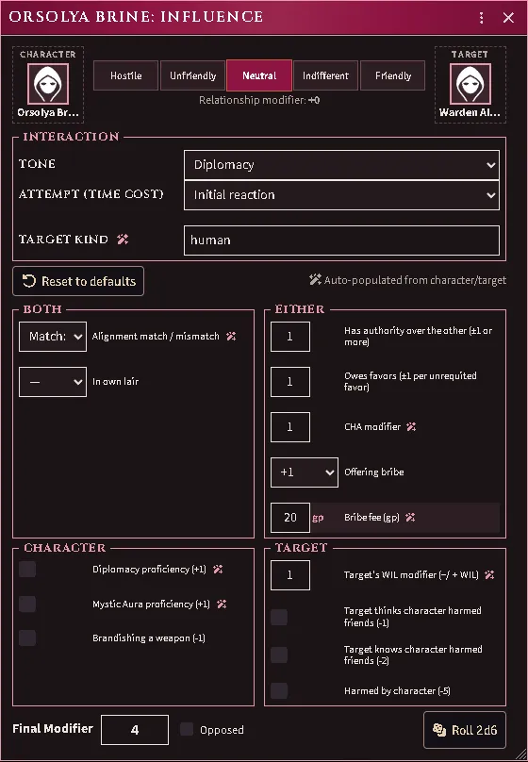Click the wand icon beside Alignment match / mismatch
The width and height of the screenshot is (528, 762).
tap(231, 336)
